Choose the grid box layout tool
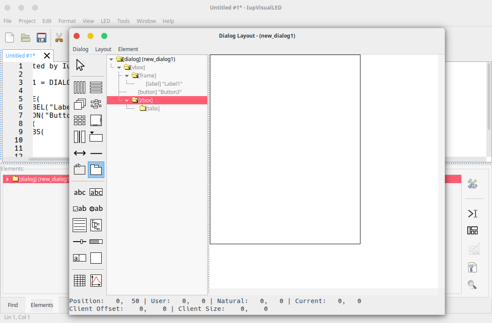 point(80,120)
